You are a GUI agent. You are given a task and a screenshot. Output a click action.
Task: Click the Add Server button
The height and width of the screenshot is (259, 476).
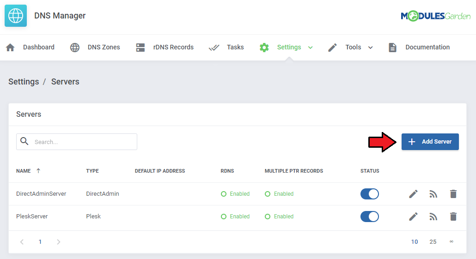430,142
